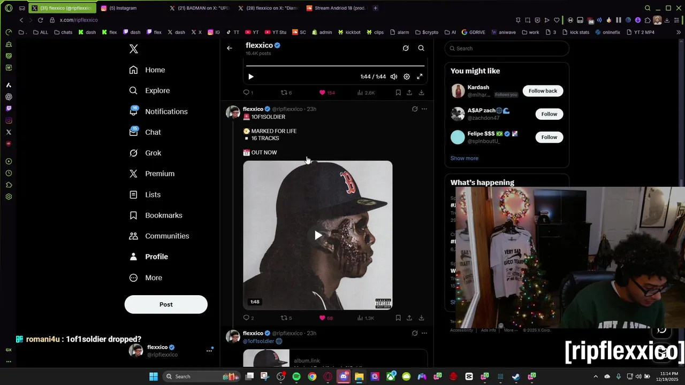Open Explore in the X sidebar
The height and width of the screenshot is (385, 685).
pos(149,91)
